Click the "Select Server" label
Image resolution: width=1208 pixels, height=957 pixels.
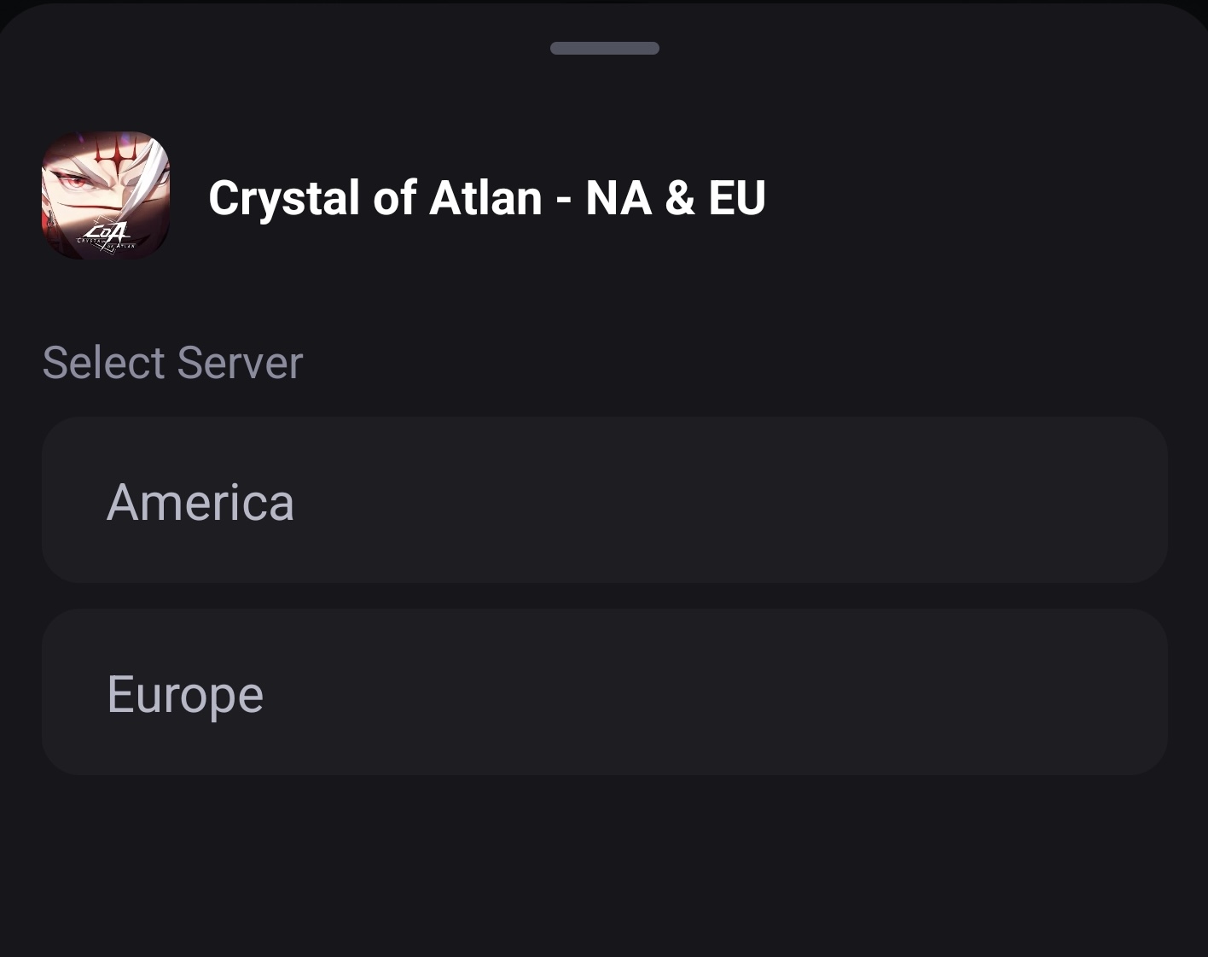point(172,363)
